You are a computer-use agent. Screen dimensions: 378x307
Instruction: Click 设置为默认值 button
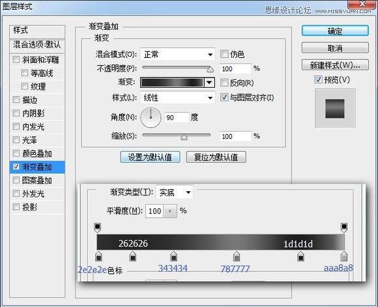pos(150,157)
